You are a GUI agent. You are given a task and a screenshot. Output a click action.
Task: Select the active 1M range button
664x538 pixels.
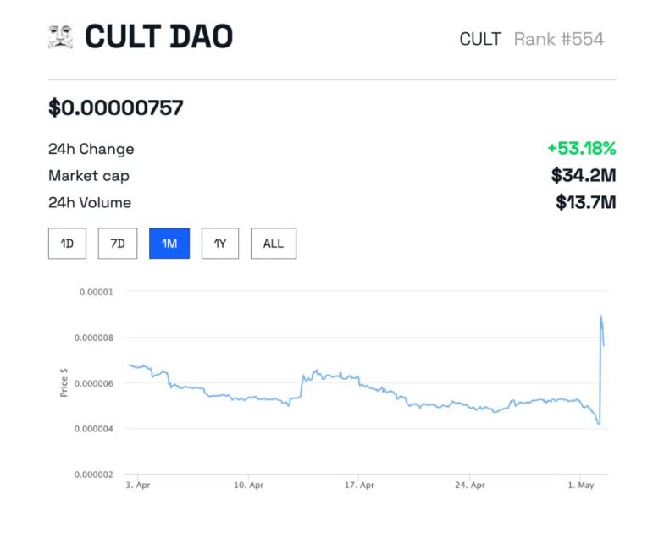169,244
